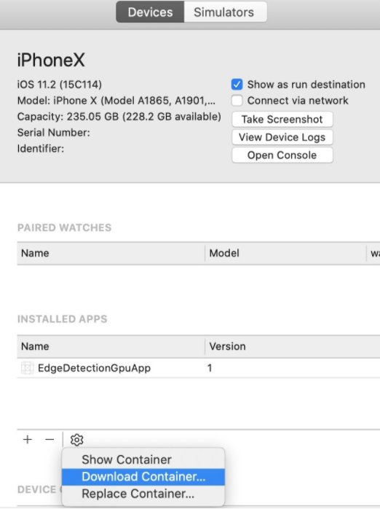The image size is (380, 509).
Task: Click the plus icon to add app
Action: tap(28, 440)
